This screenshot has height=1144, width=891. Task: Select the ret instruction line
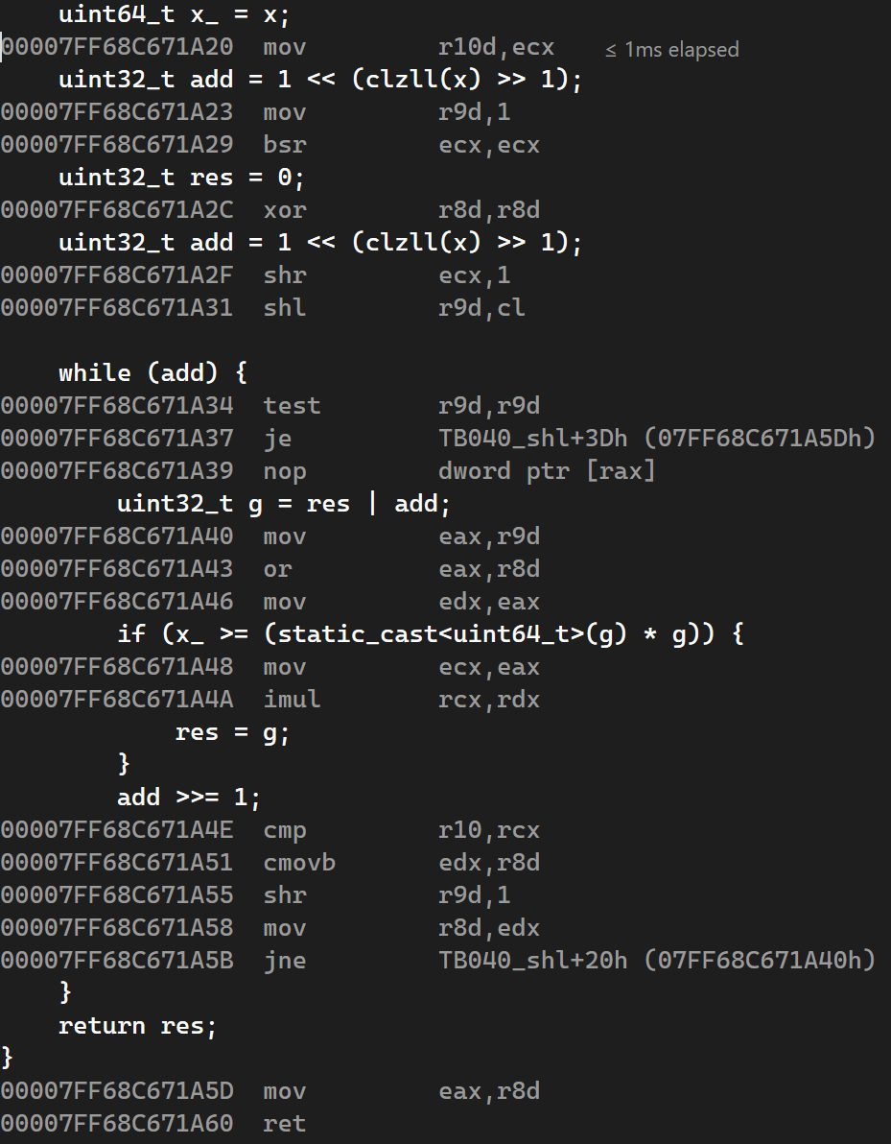(284, 1124)
